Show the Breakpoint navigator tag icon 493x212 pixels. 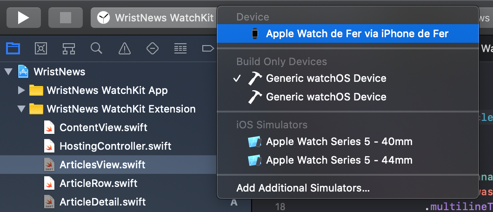[207, 48]
